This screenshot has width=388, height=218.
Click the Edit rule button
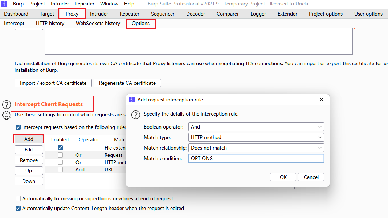(29, 150)
